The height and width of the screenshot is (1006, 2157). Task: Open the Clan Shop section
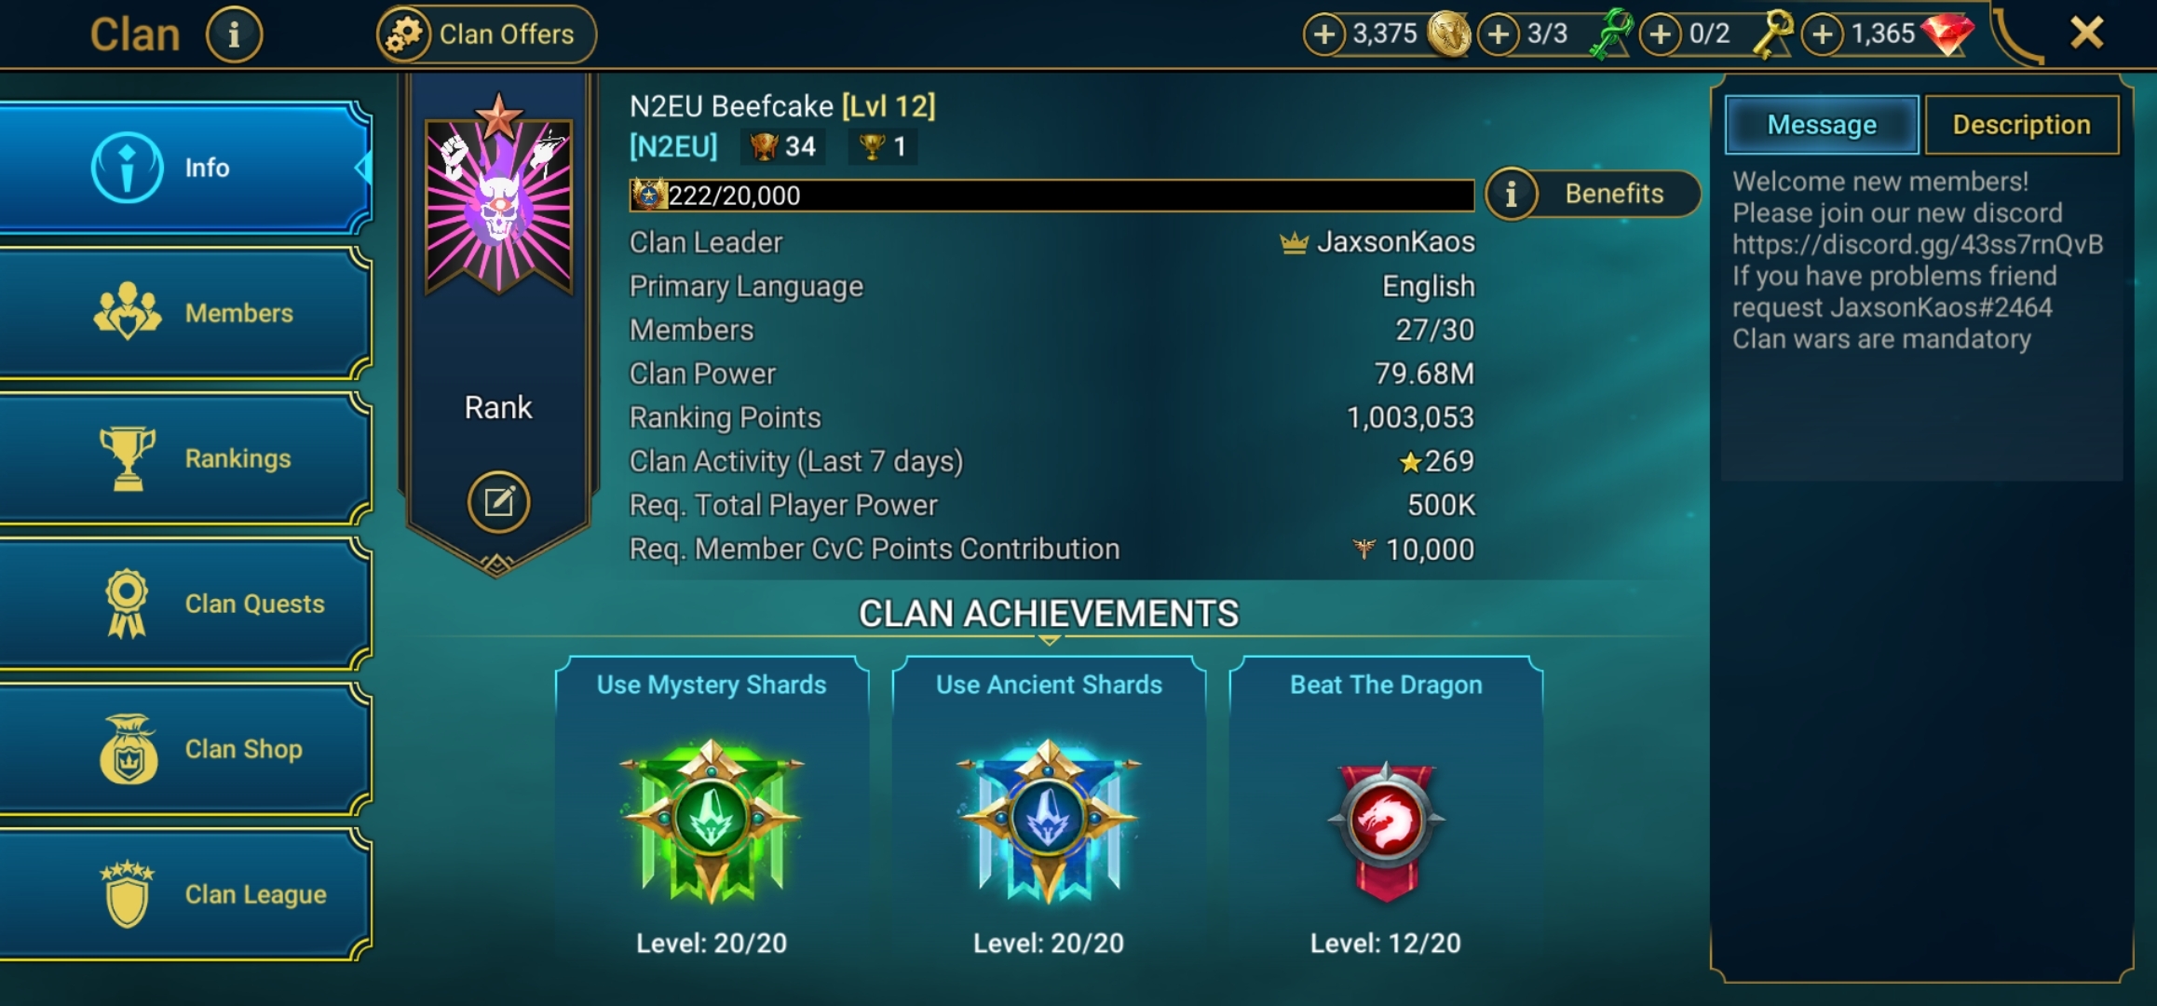(185, 749)
